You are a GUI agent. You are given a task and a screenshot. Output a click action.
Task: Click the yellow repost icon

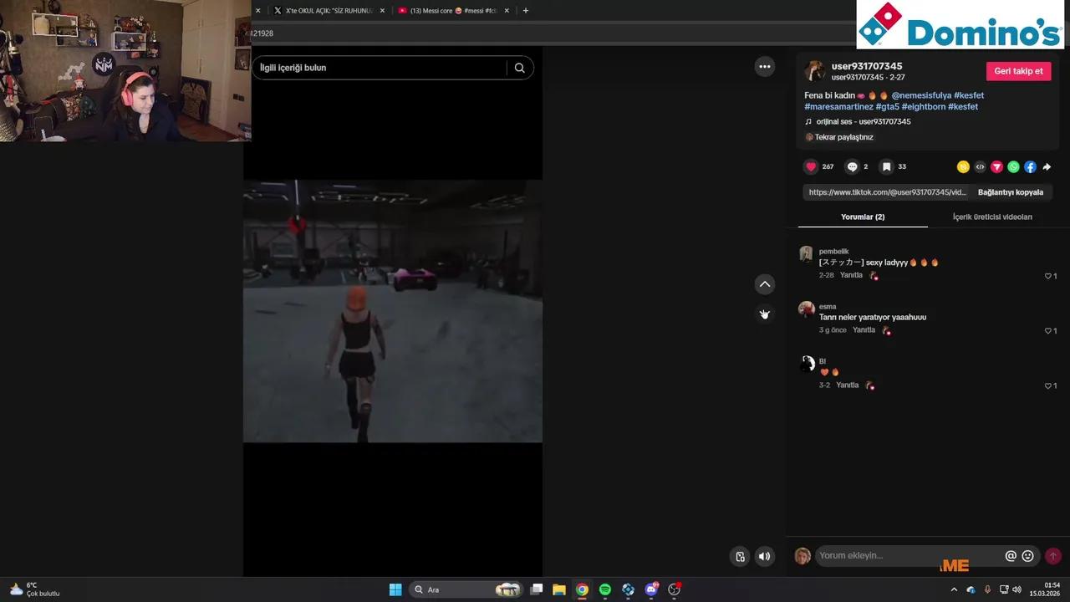pos(963,166)
